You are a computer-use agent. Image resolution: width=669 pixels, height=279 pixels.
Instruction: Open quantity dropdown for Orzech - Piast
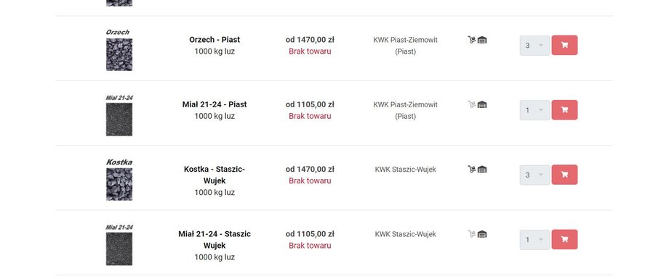click(534, 45)
